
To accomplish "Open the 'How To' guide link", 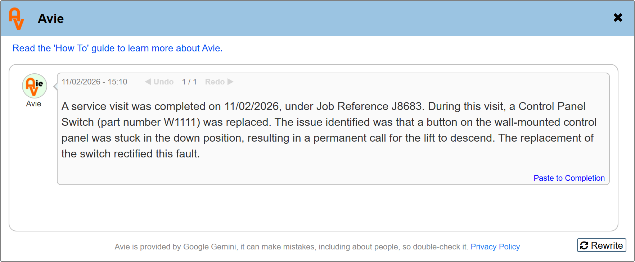I will point(117,48).
